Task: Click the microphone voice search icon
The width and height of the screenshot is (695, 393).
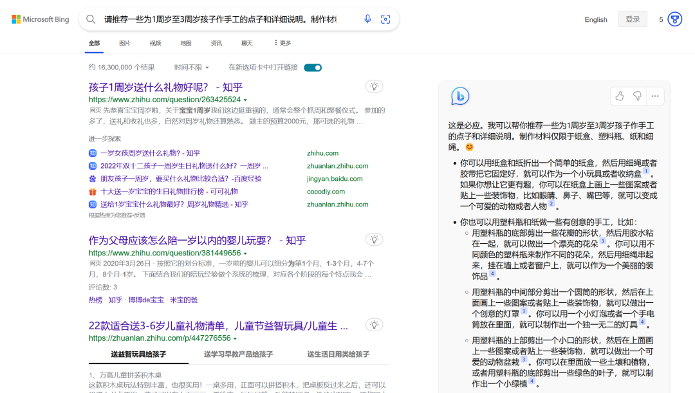Action: [367, 19]
